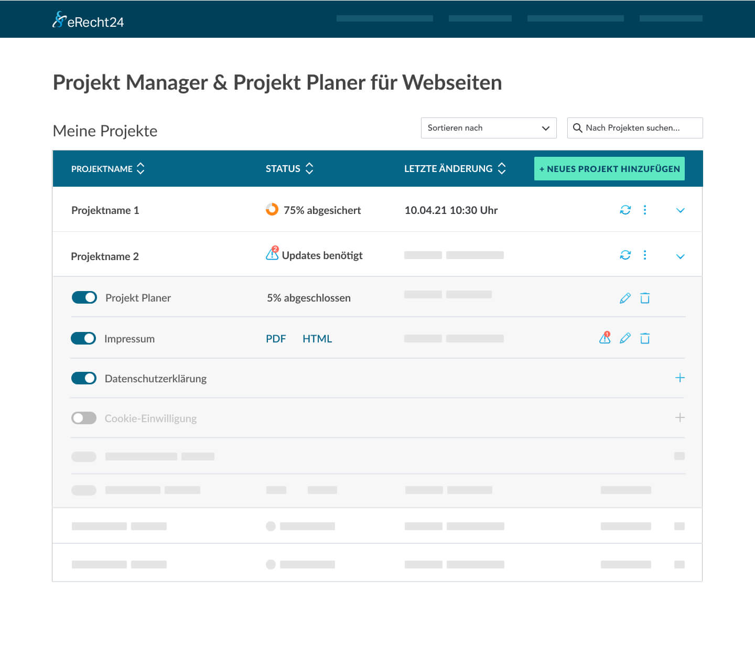Viewport: 755px width, 666px height.
Task: Collapse the Projektname 2 row chevron
Action: coord(680,256)
